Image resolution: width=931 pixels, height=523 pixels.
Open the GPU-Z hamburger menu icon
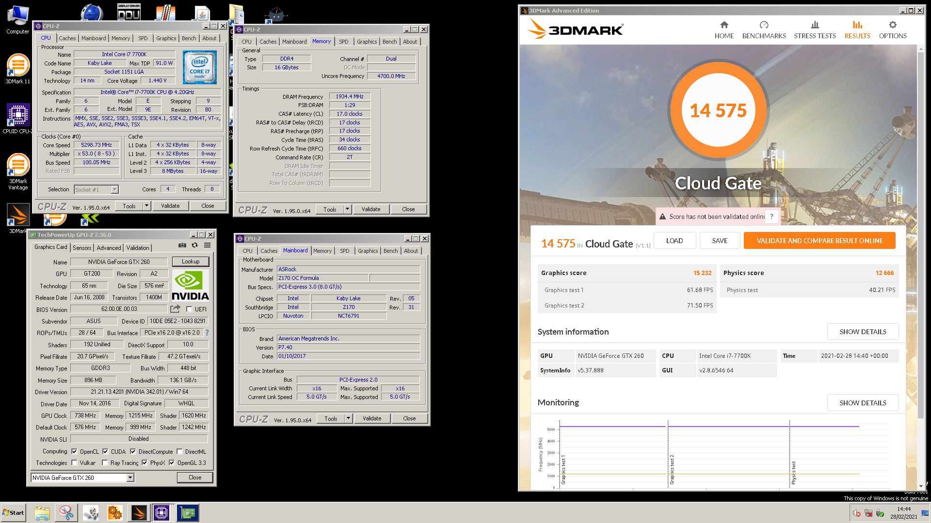pos(207,245)
